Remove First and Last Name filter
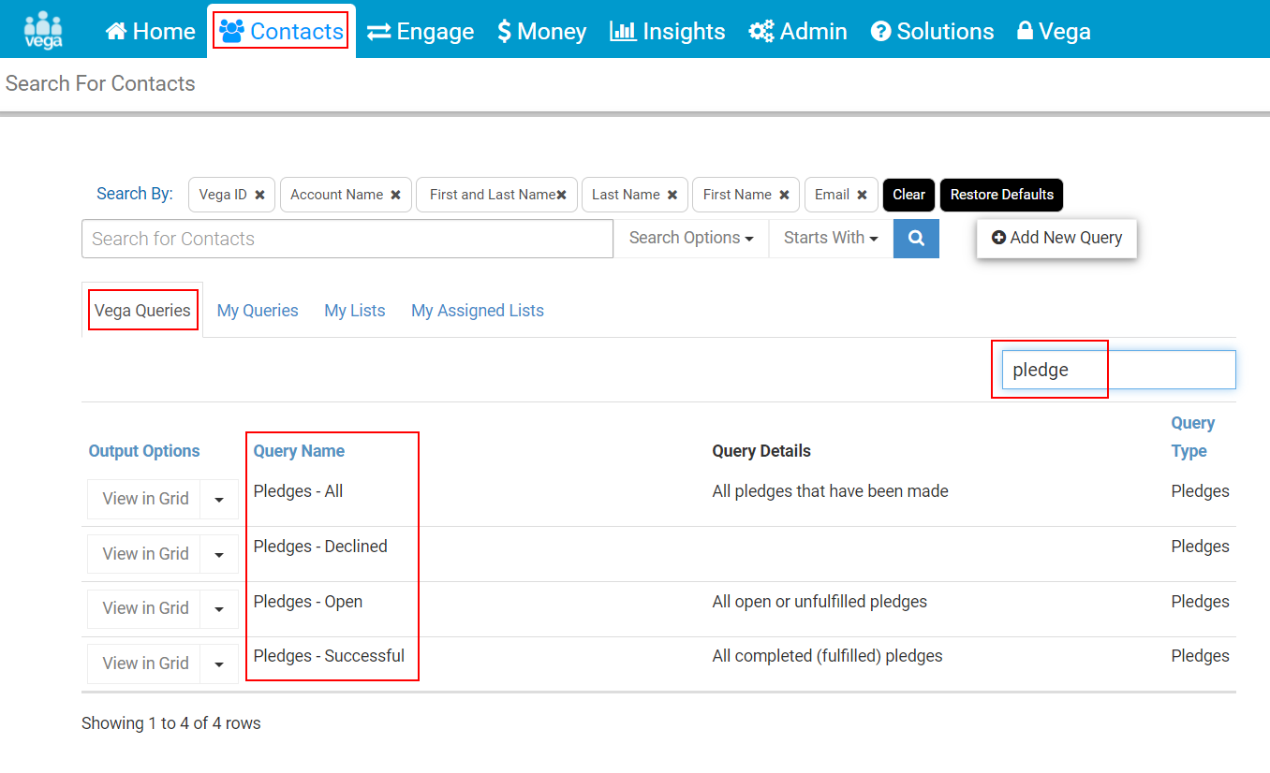Image resolution: width=1270 pixels, height=773 pixels. (561, 195)
